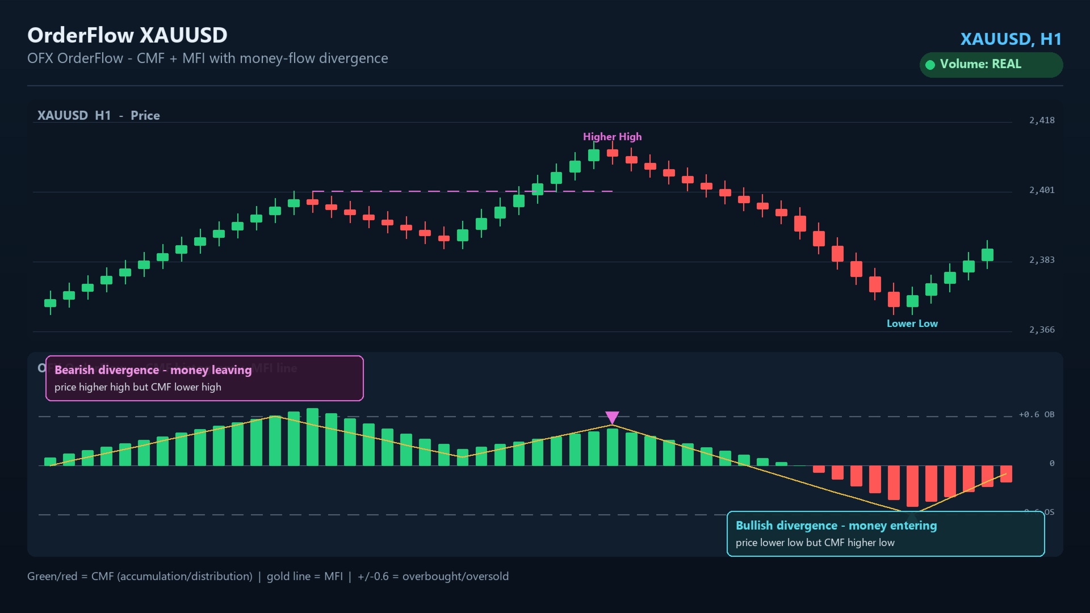
Task: Click the pink bearish divergence triangle marker
Action: coord(612,418)
